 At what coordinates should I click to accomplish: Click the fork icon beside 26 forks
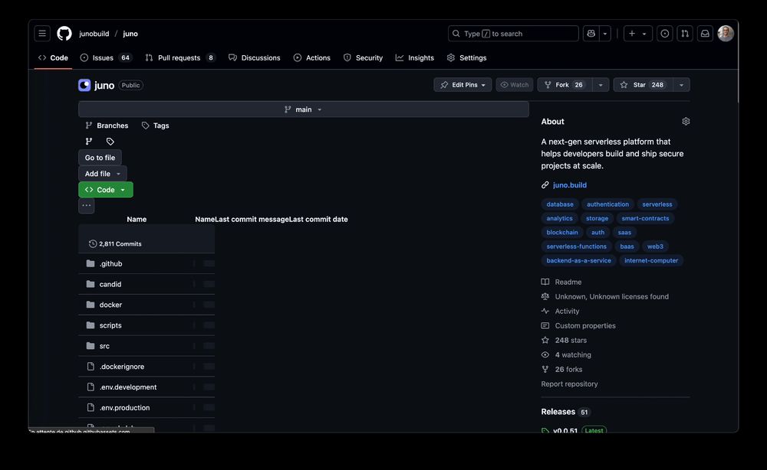545,370
